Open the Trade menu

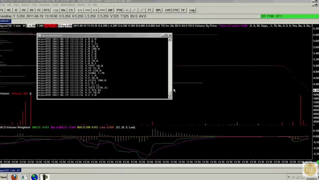tap(55, 5)
